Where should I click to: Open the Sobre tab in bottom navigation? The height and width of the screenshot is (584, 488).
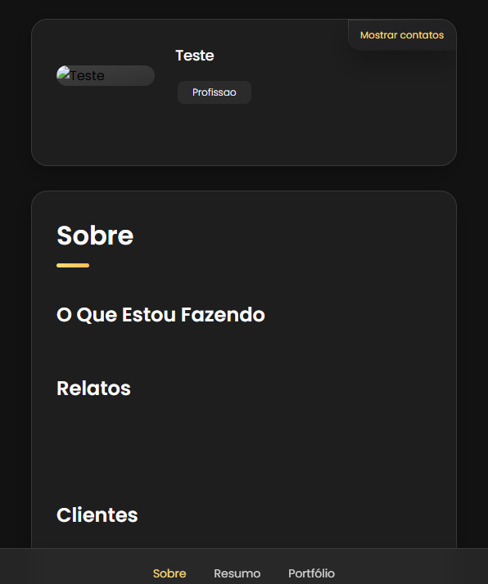coord(169,573)
